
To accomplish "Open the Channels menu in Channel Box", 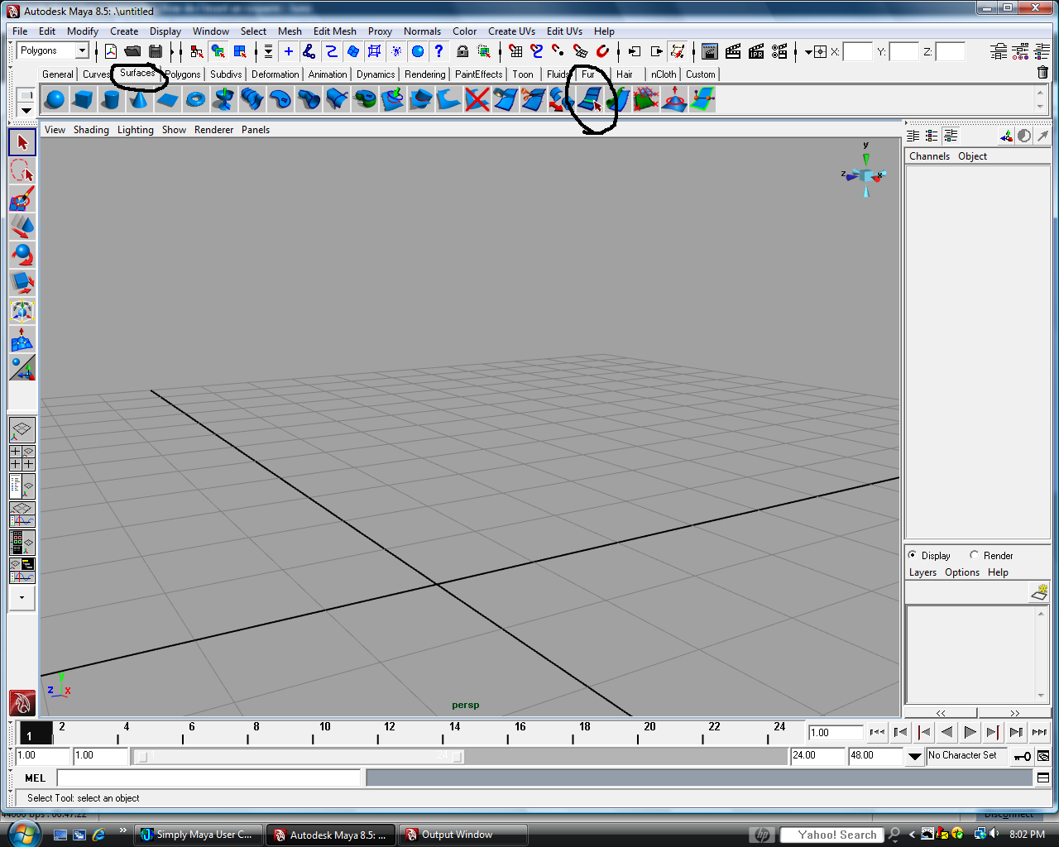I will coord(929,156).
